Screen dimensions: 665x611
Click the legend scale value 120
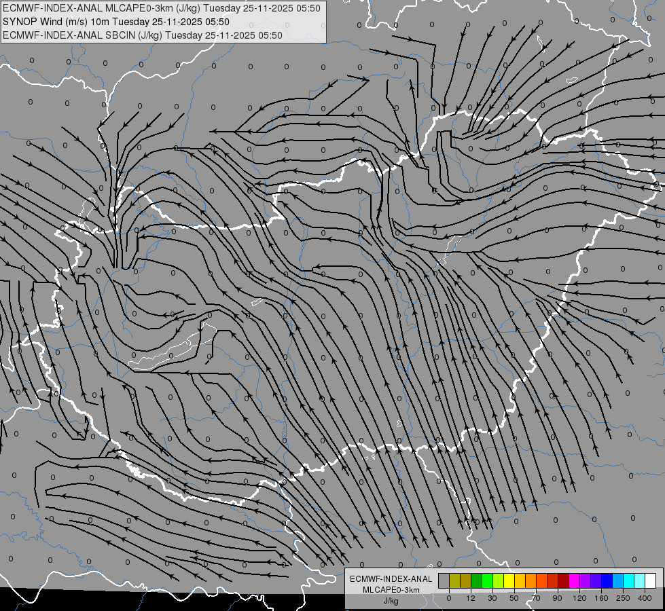579,598
